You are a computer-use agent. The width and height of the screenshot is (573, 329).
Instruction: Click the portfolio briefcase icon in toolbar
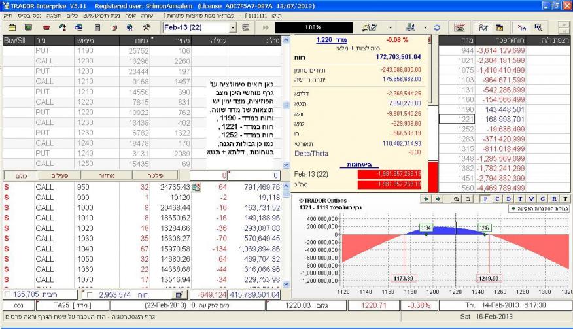pyautogui.click(x=12, y=28)
